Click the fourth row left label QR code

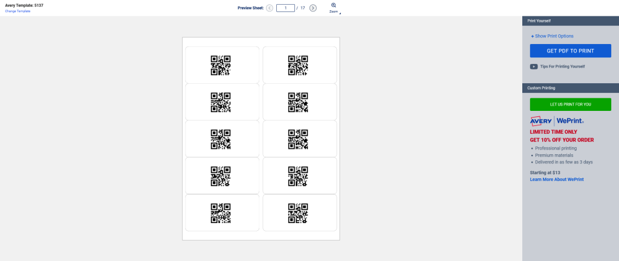point(221,176)
